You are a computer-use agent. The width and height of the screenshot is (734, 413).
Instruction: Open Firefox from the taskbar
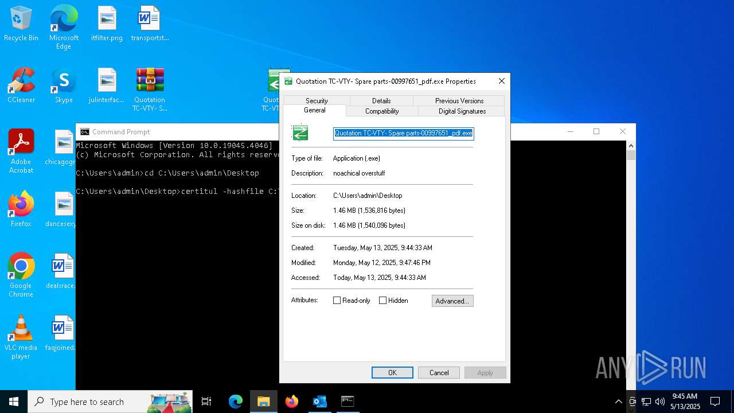[x=292, y=402]
